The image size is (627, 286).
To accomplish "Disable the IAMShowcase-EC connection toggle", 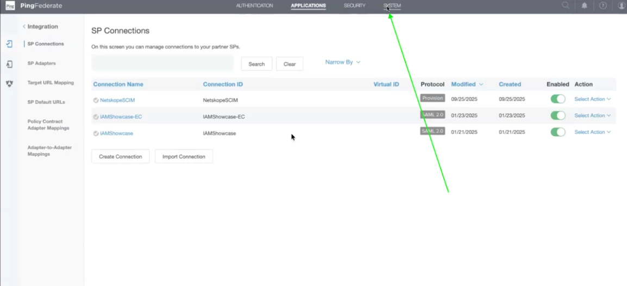I will pyautogui.click(x=558, y=115).
